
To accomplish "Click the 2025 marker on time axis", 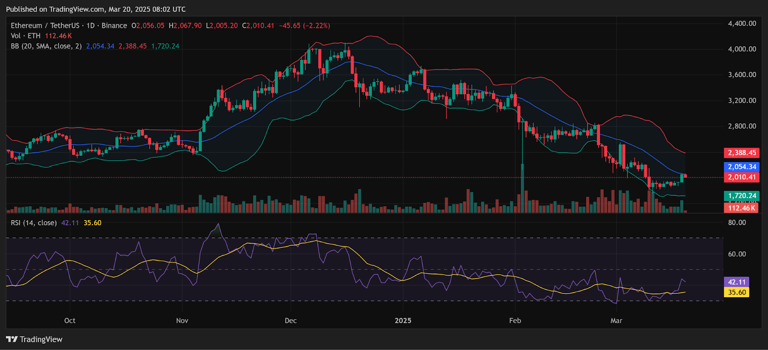I will [x=403, y=321].
